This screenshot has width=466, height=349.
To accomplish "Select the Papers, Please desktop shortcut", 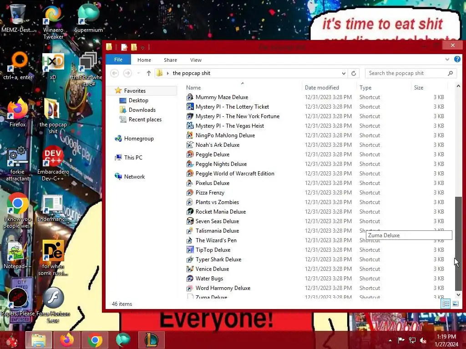I will 18,302.
